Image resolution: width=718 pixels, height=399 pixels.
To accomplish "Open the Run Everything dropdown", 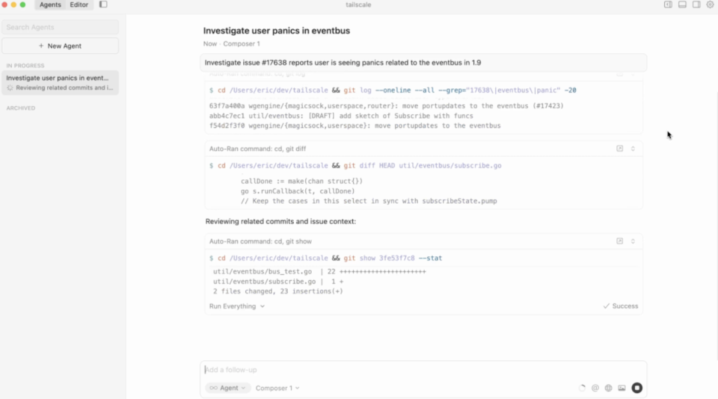I will [x=237, y=306].
